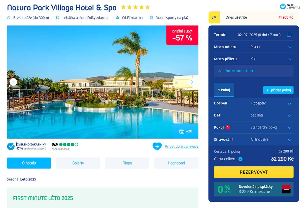Click the Ověřeno zákazníky checkmark badge

click(11, 146)
